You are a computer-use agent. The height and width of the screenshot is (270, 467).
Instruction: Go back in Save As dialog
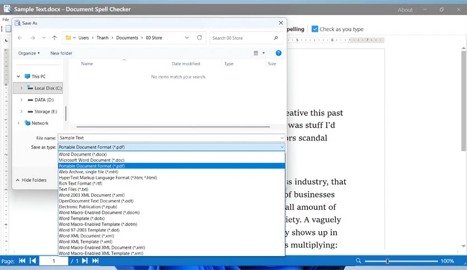point(20,38)
